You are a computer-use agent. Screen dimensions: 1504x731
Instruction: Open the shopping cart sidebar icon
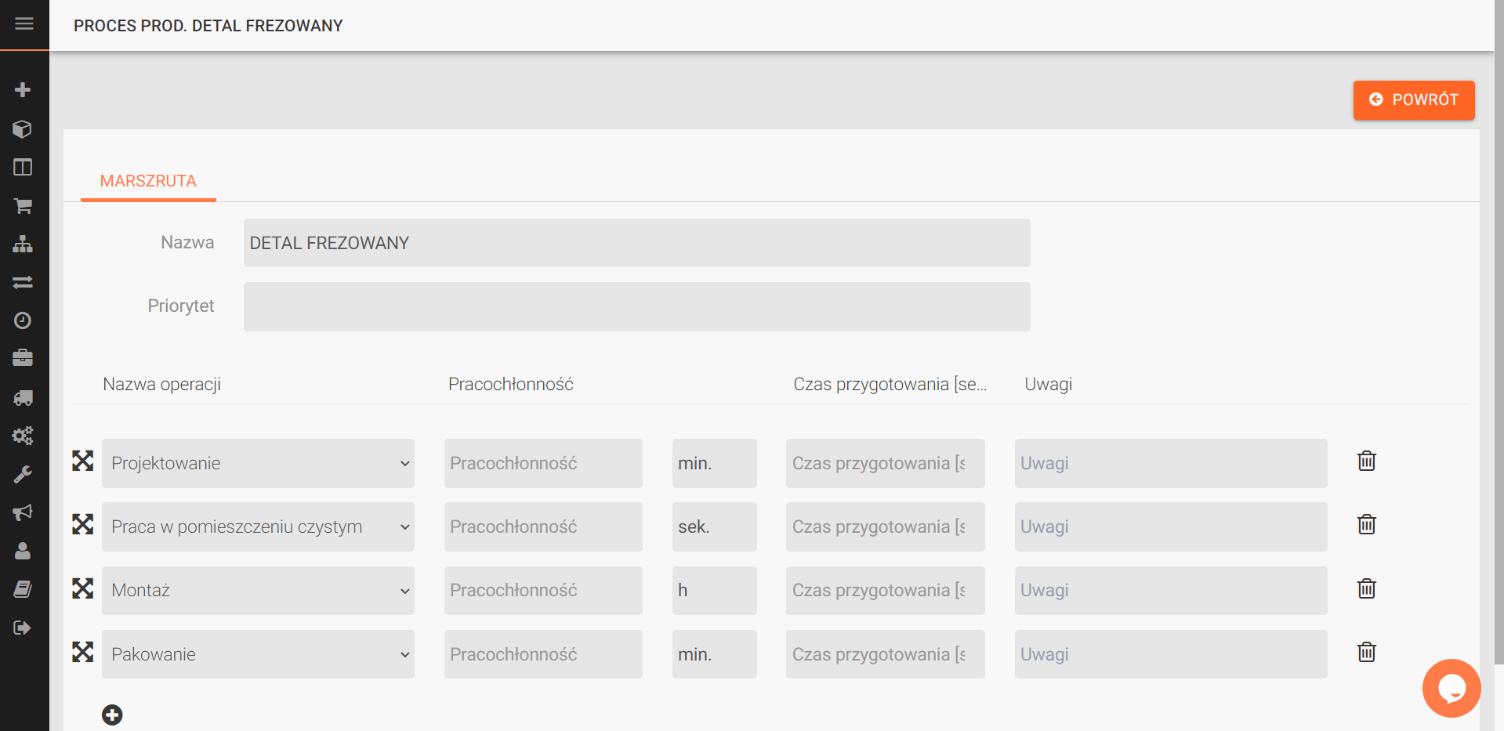23,205
